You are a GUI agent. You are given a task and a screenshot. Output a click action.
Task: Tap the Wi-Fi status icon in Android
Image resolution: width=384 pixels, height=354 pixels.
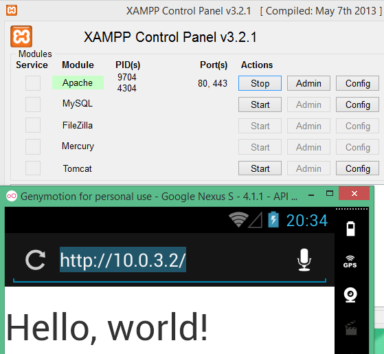click(x=238, y=220)
